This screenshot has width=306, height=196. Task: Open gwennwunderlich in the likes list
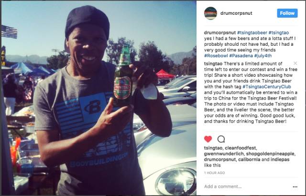click(224, 154)
